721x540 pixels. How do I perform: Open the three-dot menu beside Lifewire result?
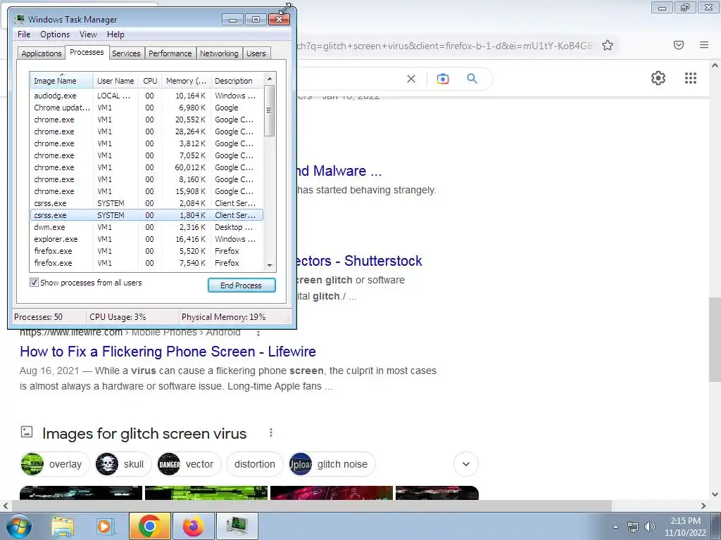tap(258, 333)
